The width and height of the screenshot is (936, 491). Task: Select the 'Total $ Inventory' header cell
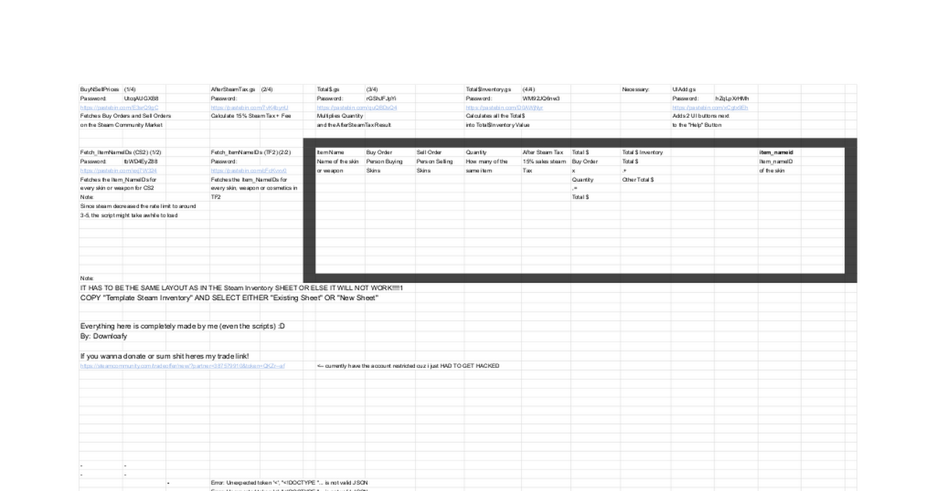coord(643,152)
